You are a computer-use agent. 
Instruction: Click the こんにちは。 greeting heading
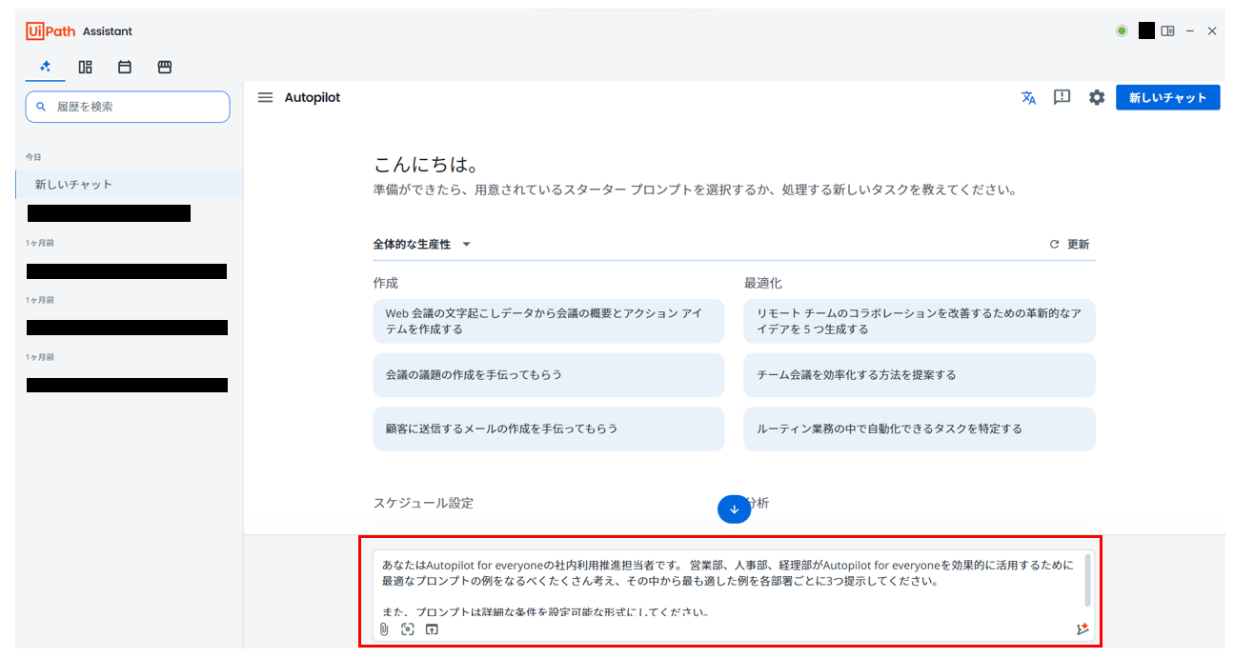tap(426, 164)
